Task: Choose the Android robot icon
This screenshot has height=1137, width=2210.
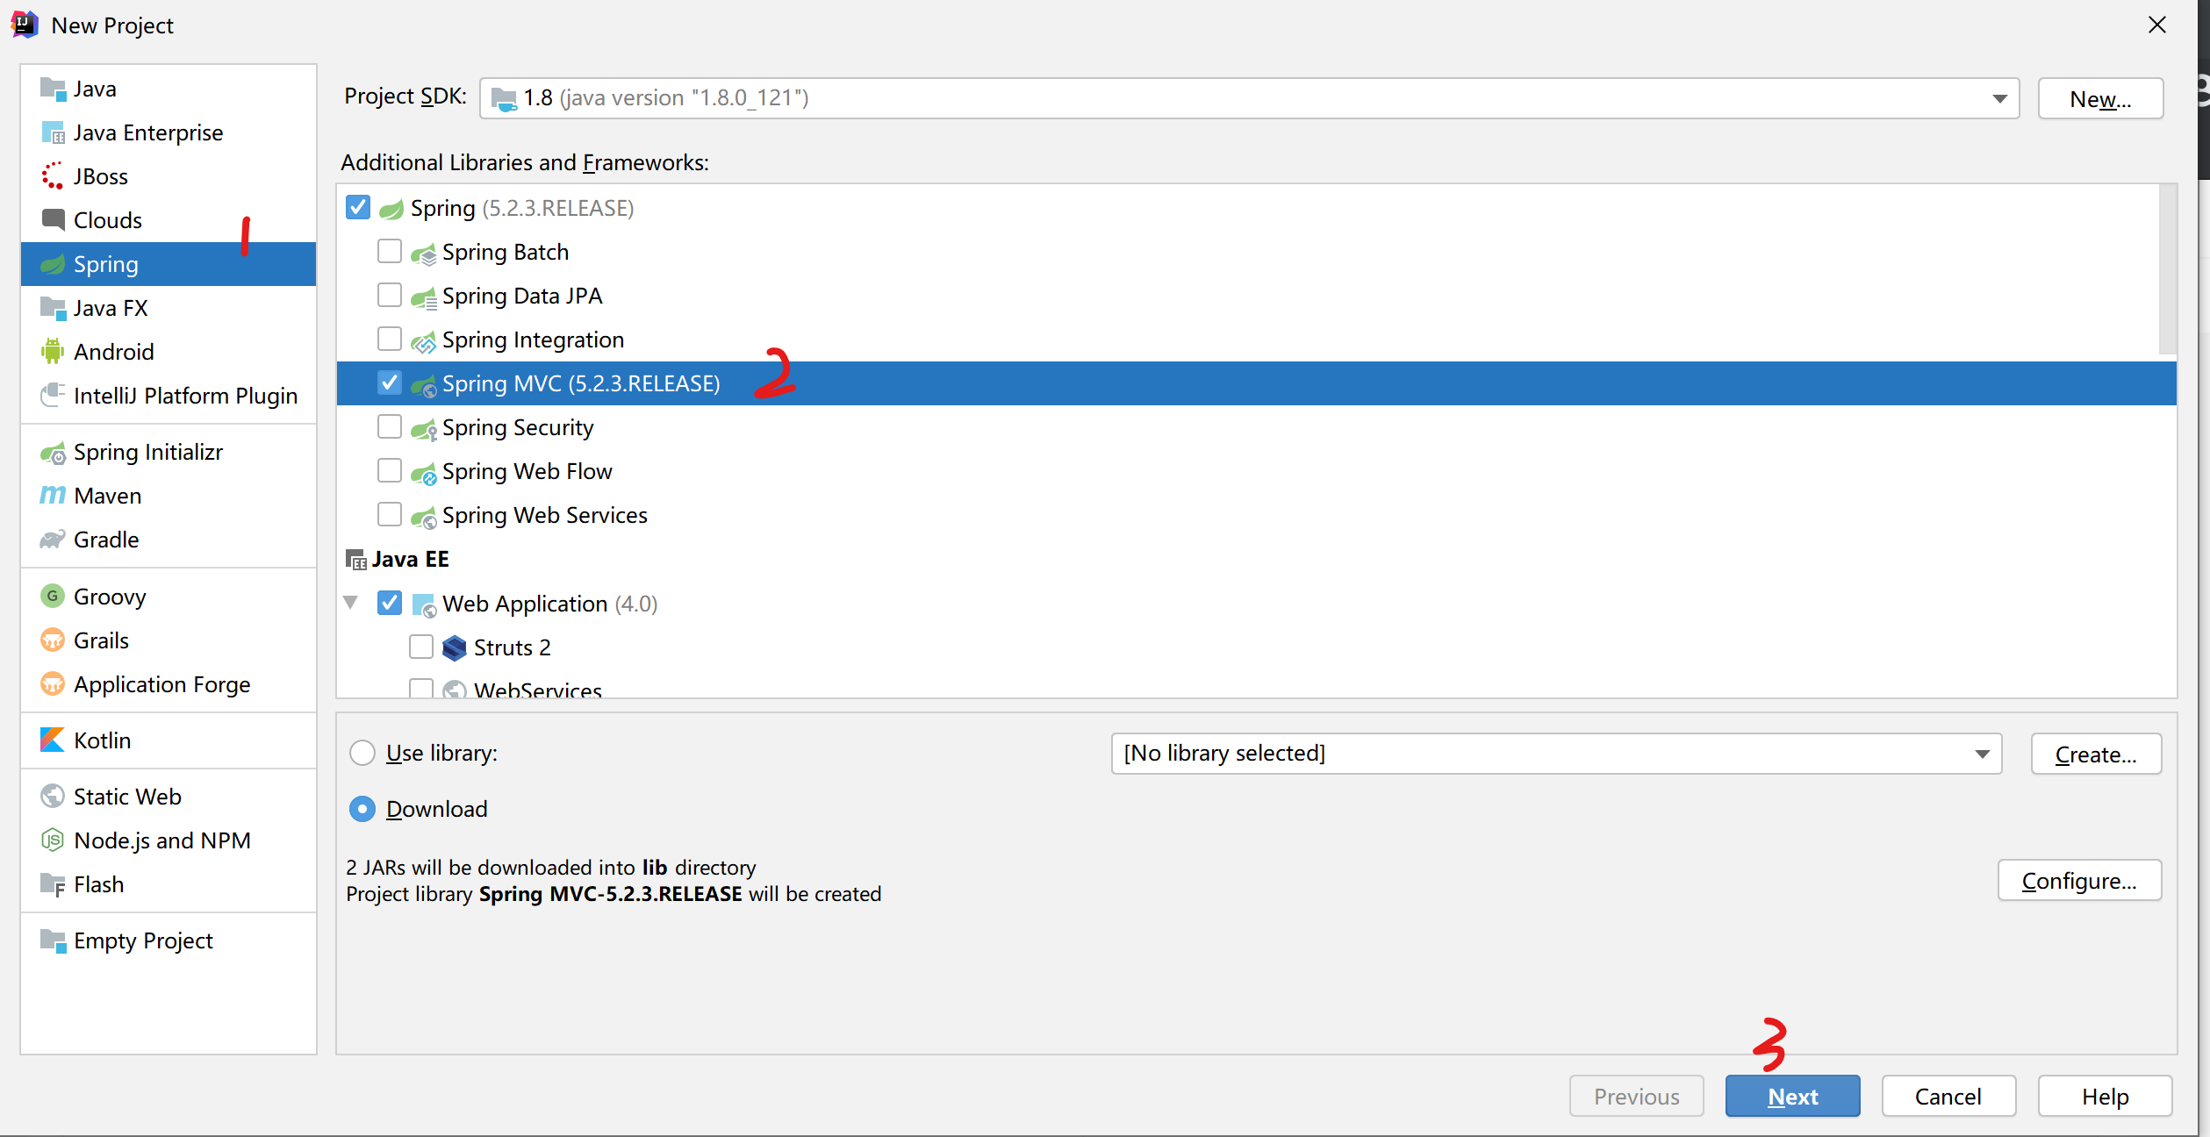Action: click(53, 352)
